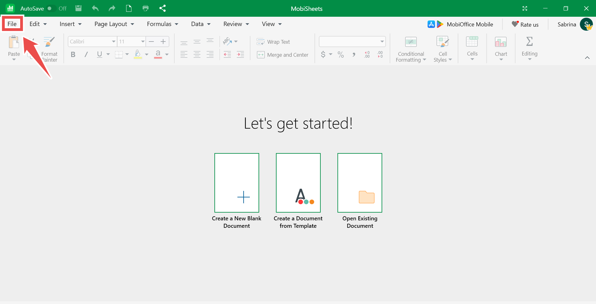
Task: Align text left
Action: [x=184, y=55]
